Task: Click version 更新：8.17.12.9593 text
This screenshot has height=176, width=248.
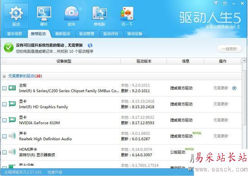Action: click(138, 123)
